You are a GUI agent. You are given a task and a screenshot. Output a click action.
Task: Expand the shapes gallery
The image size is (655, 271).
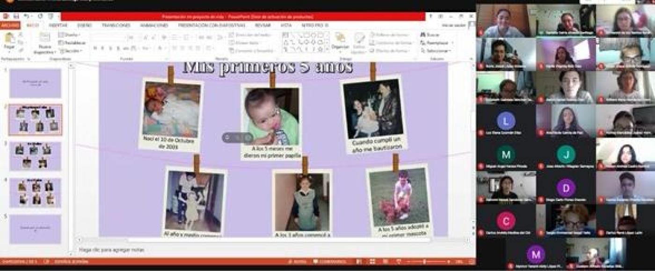(x=327, y=49)
